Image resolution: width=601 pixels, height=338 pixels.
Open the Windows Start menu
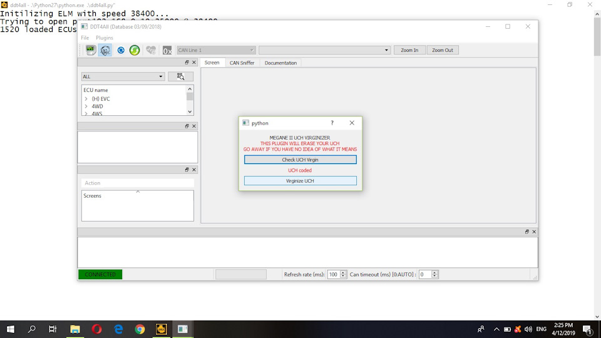(11, 329)
